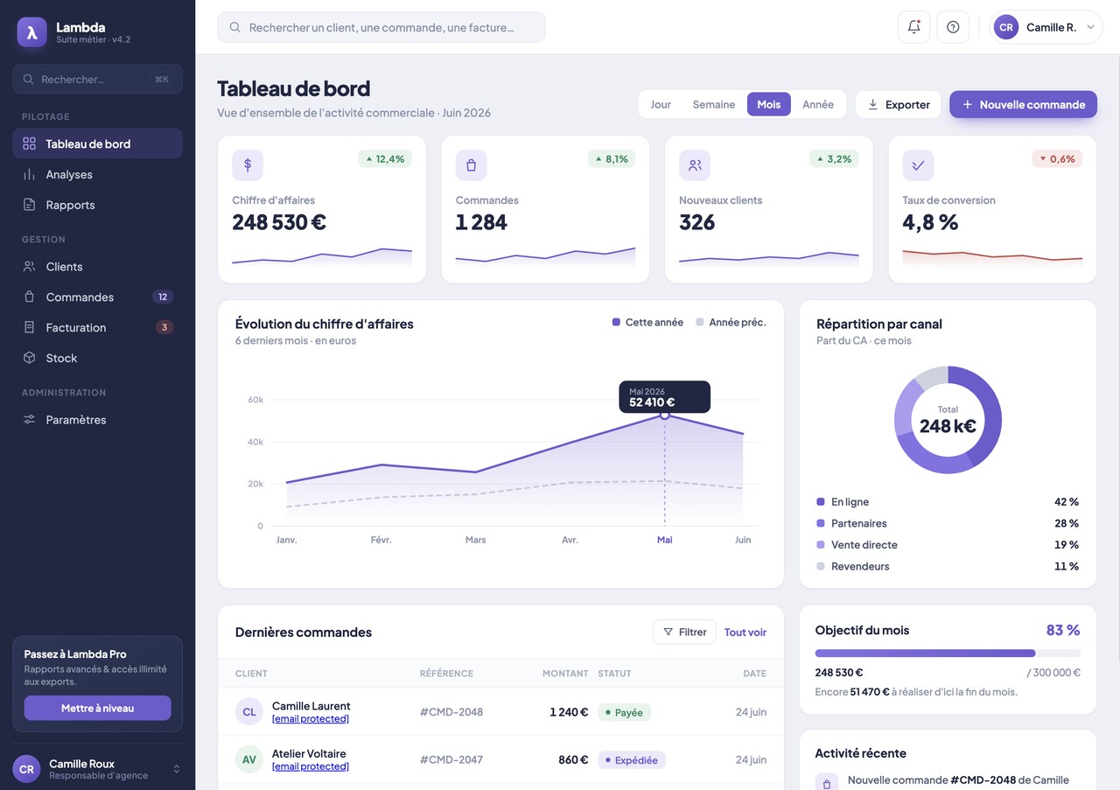Open the help question-mark icon
1120x790 pixels.
click(953, 27)
